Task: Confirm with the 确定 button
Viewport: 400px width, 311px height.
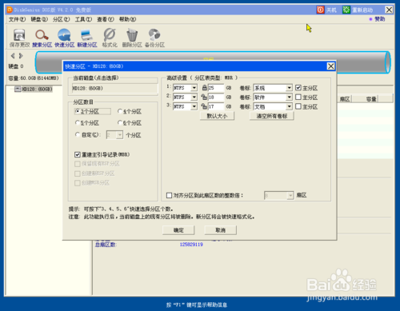Action: pyautogui.click(x=178, y=230)
